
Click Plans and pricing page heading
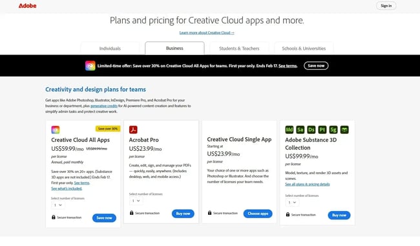[207, 20]
